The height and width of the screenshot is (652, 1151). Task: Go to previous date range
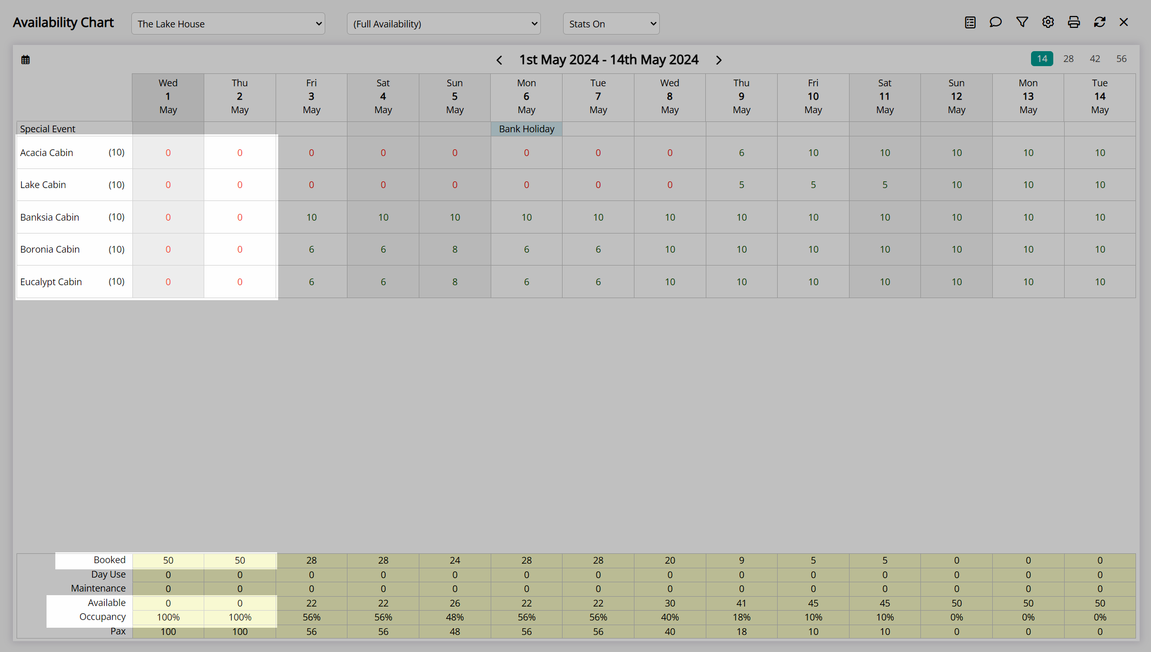[x=499, y=60]
